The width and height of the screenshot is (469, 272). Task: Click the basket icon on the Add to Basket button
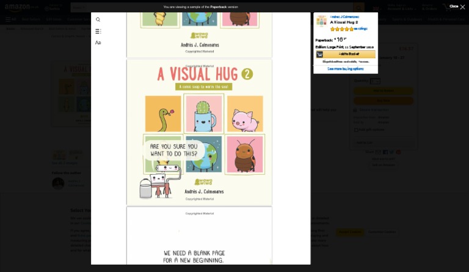pos(319,54)
